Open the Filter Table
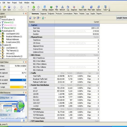127x127 pixels. point(91,8)
